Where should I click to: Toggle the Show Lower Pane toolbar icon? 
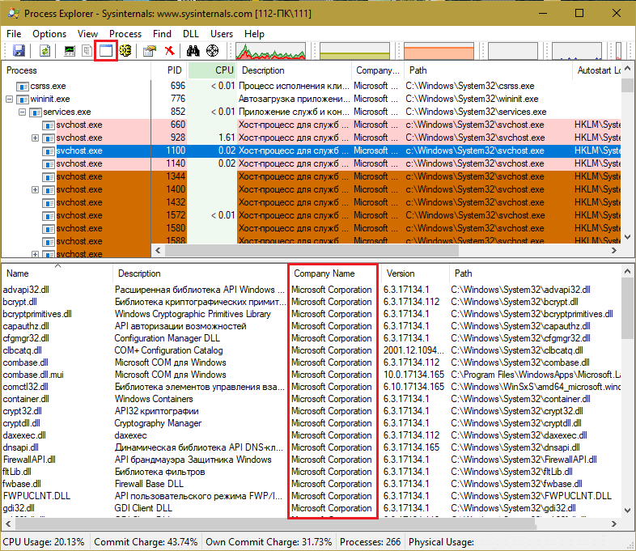pos(106,51)
